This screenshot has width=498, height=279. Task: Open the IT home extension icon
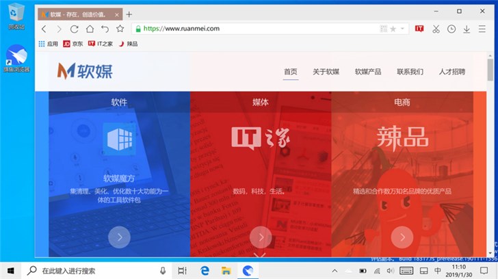pyautogui.click(x=419, y=29)
